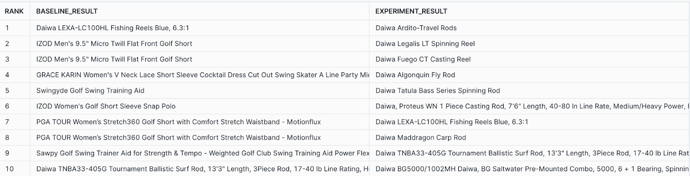Screen dimensions: 690x176
Task: Click the Daiwa Ardito-Travel Rods cell
Action: click(x=416, y=28)
